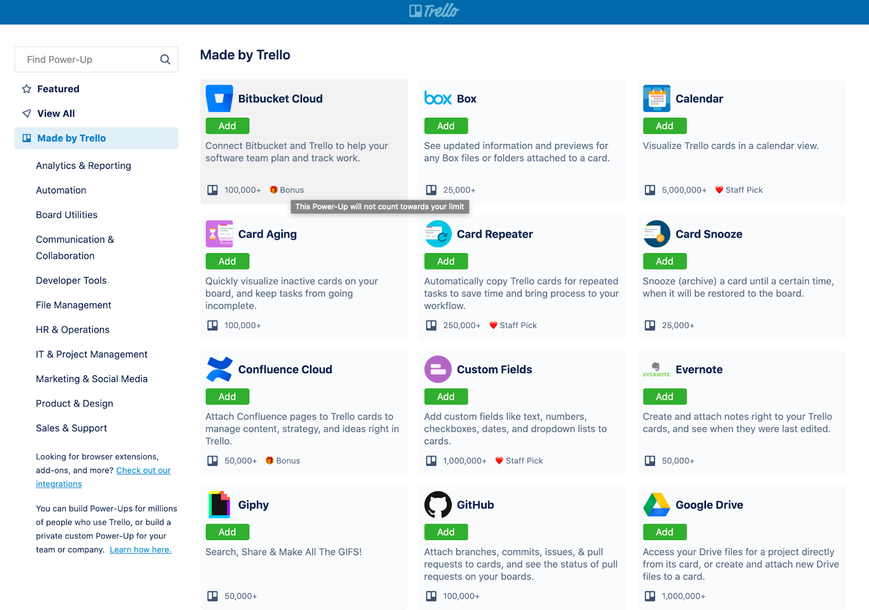This screenshot has height=610, width=869.
Task: Open the Custom Fields title
Action: tap(494, 369)
